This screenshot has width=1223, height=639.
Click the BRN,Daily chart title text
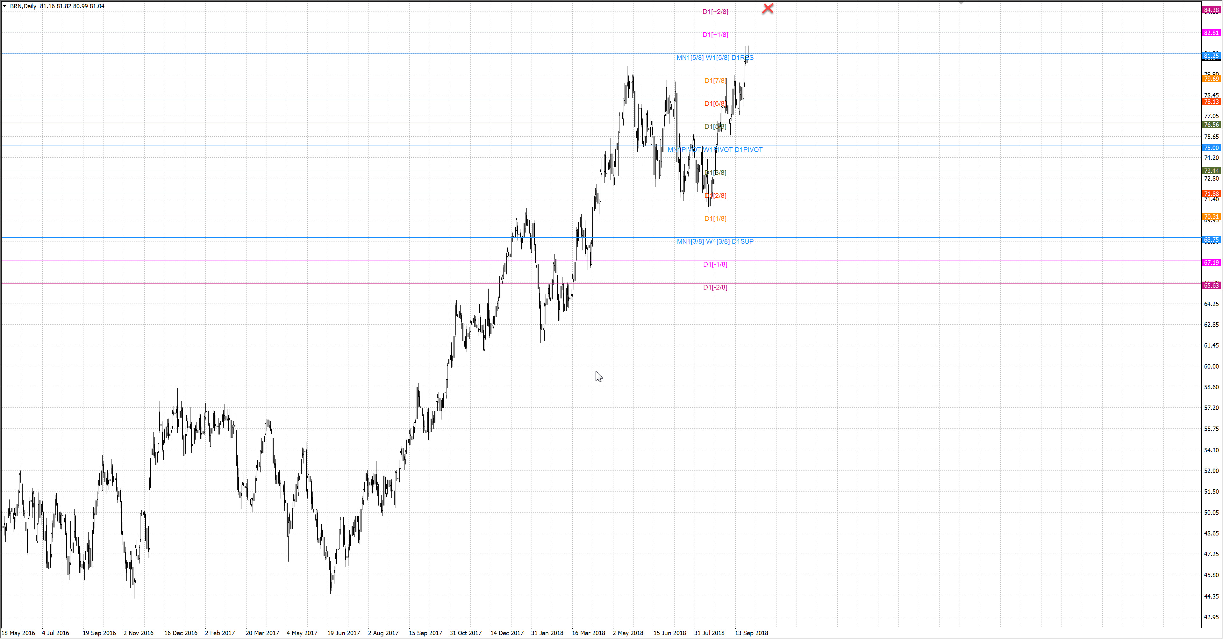pyautogui.click(x=23, y=6)
